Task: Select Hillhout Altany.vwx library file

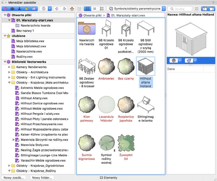Action: (x=31, y=98)
